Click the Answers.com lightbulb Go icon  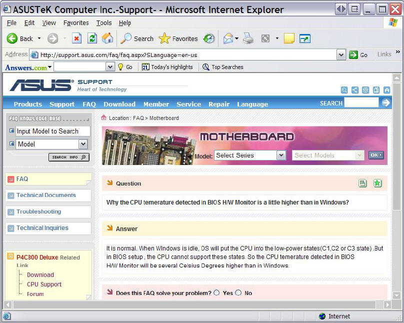coord(120,67)
